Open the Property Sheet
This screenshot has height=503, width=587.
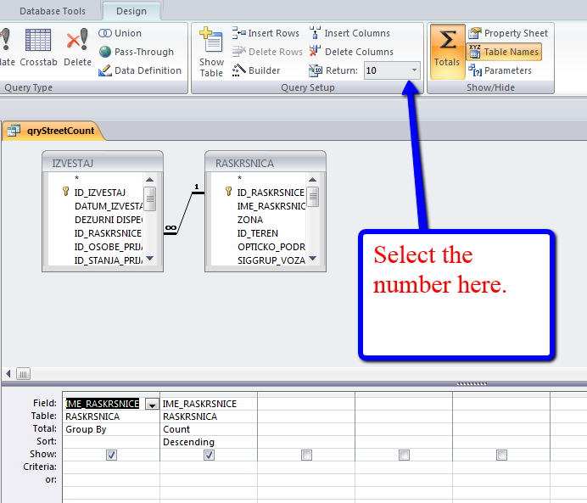[x=508, y=33]
